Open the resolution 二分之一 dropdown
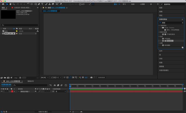Viewport: 186px width, 113px height. [x=56, y=78]
